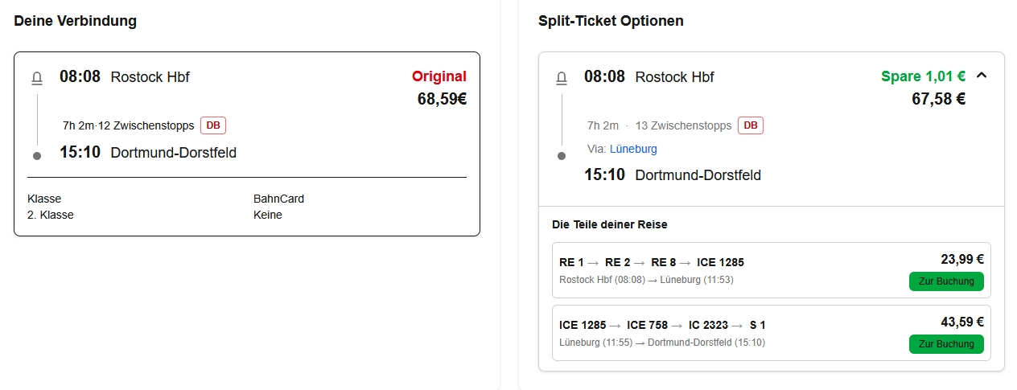1017x390 pixels.
Task: Click Zur Buchung for Lüneburg to Dortmund-Dorstfeld
Action: pos(946,344)
